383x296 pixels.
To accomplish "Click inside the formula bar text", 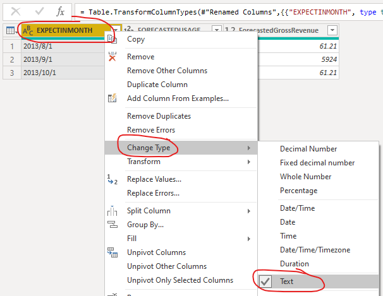I will click(229, 12).
